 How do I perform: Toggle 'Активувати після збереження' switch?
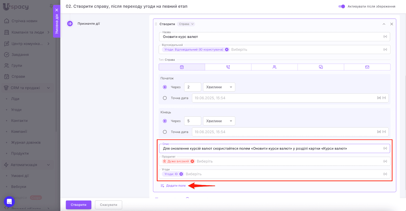(342, 6)
